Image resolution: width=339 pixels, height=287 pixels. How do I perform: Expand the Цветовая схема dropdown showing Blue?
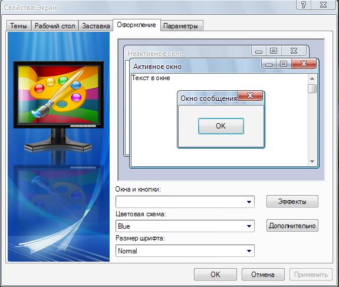click(185, 226)
